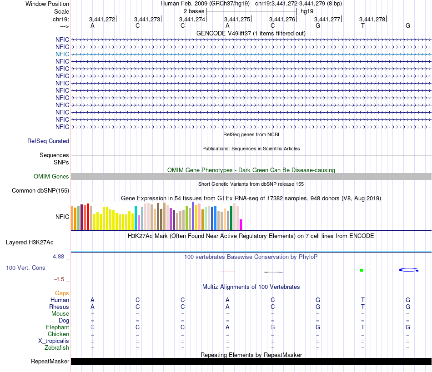Click the green OMIM Genes label

51,176
